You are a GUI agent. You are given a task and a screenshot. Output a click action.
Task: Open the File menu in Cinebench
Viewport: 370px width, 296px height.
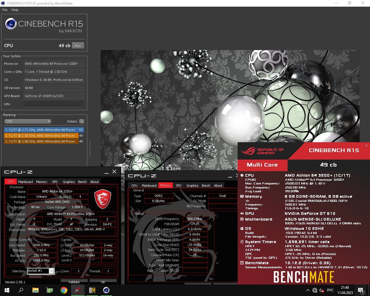pyautogui.click(x=5, y=10)
